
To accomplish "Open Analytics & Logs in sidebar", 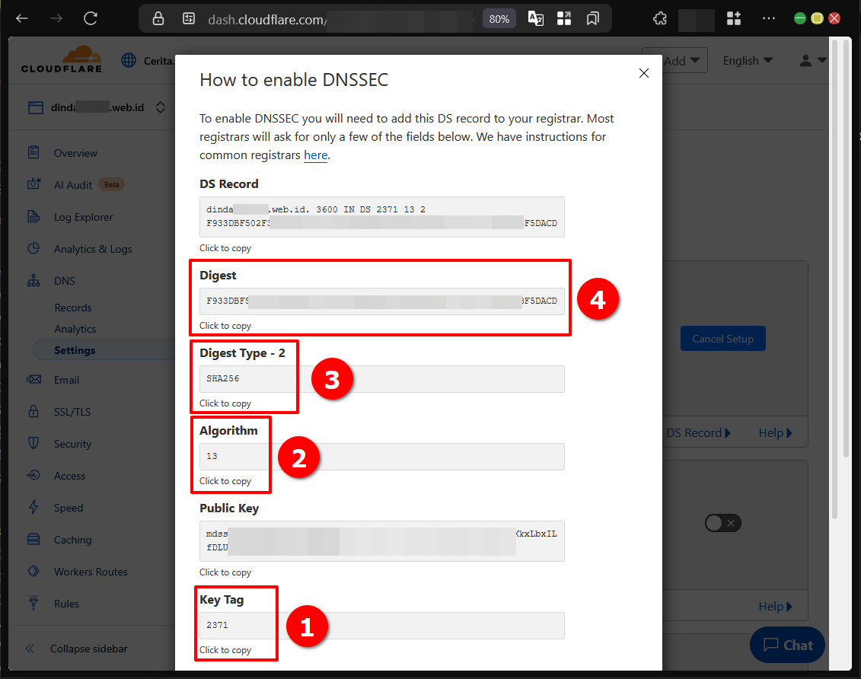I will point(93,249).
